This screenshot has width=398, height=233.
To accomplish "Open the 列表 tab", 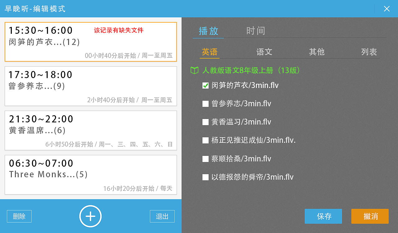I will 369,52.
